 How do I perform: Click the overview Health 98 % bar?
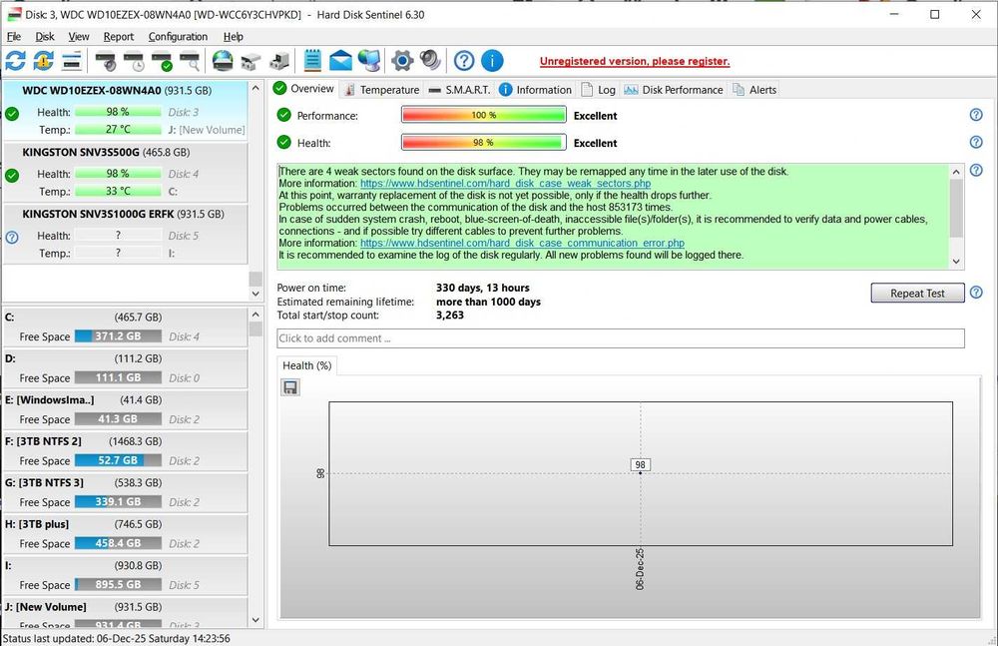tap(484, 142)
